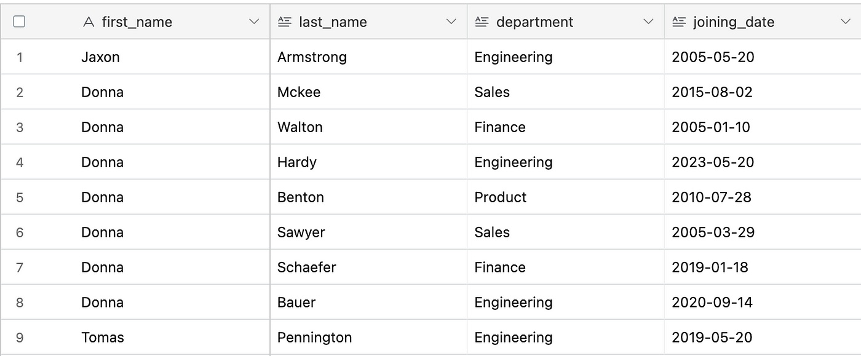The width and height of the screenshot is (861, 356).
Task: Select row number 5
Action: 20,197
